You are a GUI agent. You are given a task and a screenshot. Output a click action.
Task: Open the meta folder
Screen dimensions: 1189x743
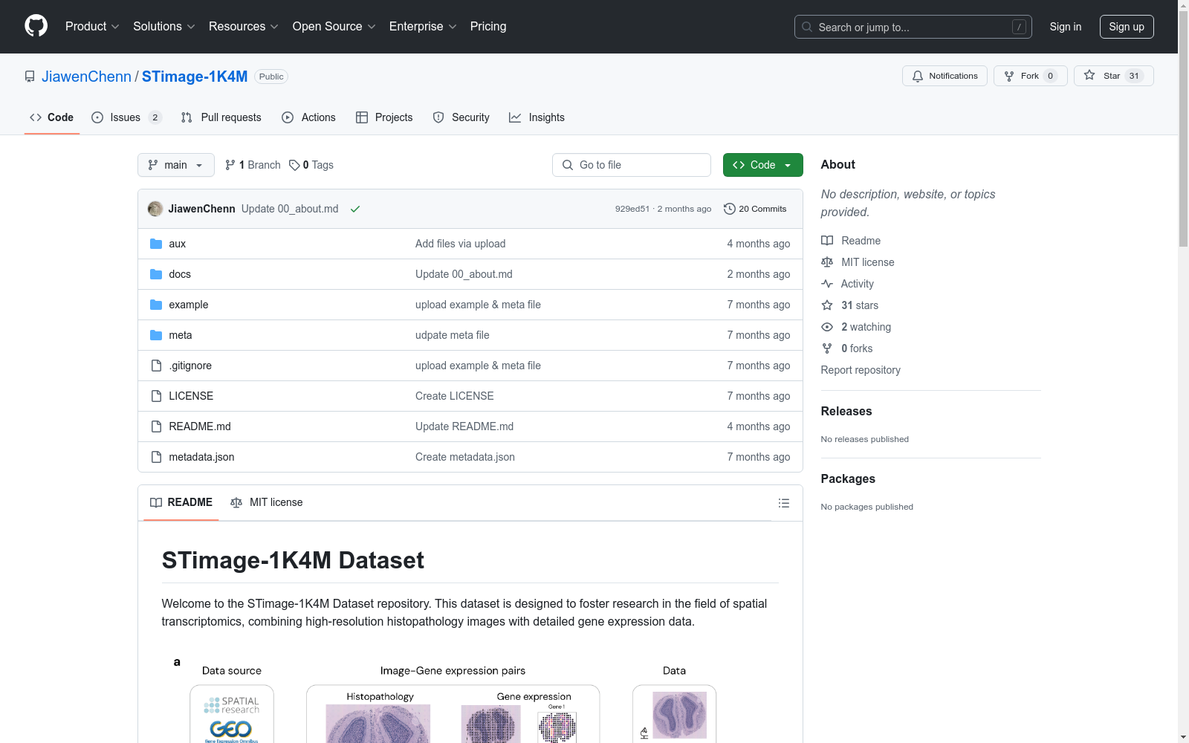[x=181, y=335]
